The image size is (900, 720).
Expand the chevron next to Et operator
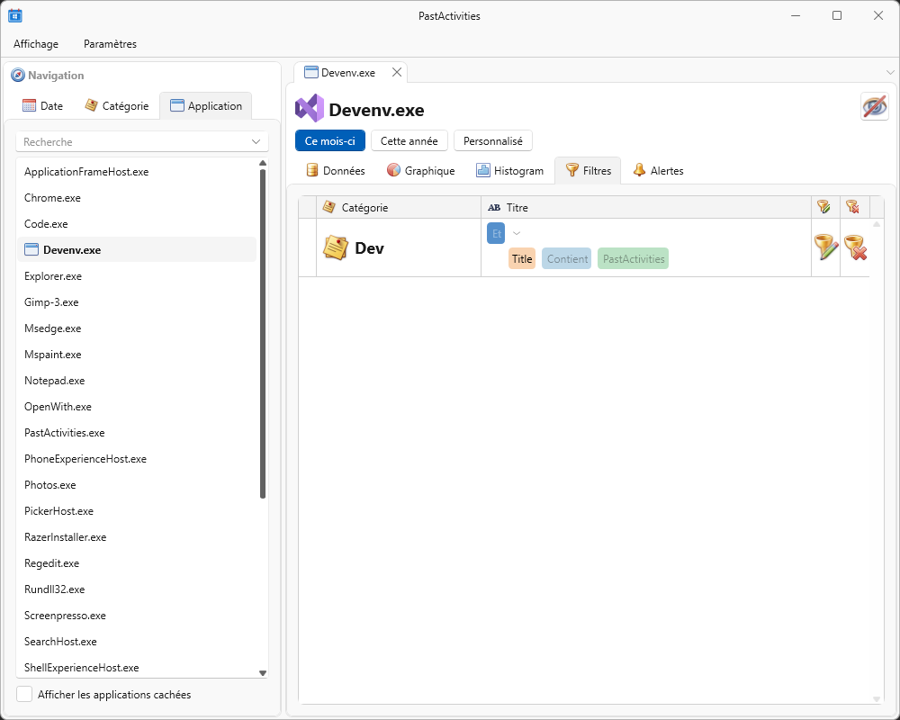(517, 233)
